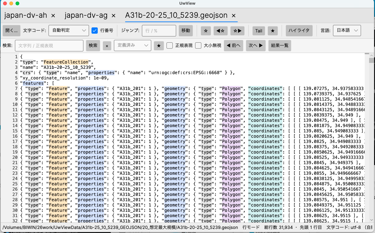Open the 文字コード 自動判定 dropdown

[69, 31]
